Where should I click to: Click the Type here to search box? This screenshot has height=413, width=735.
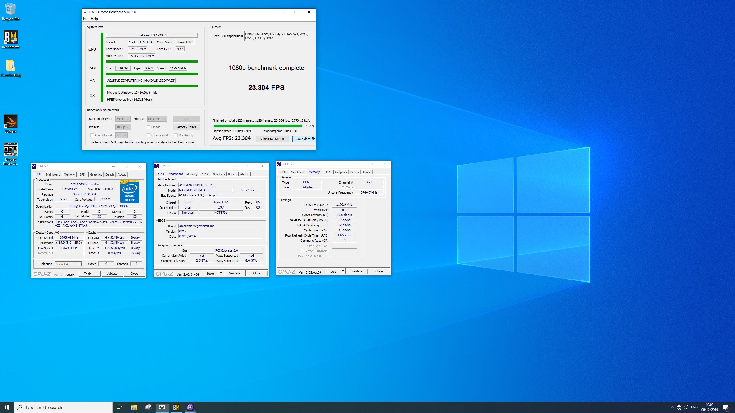63,407
